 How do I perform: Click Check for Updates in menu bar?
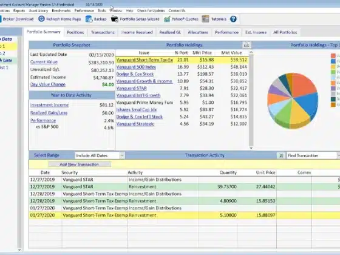(x=151, y=11)
